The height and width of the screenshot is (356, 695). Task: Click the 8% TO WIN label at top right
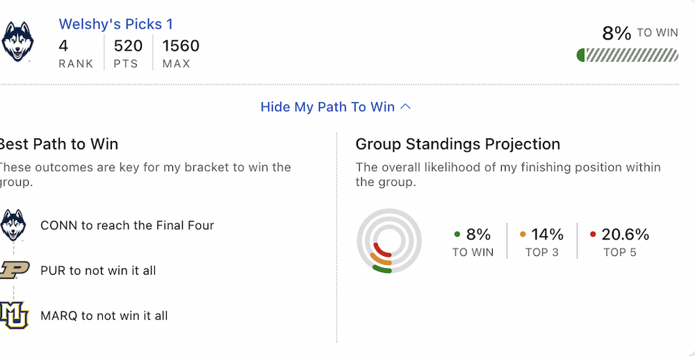639,33
